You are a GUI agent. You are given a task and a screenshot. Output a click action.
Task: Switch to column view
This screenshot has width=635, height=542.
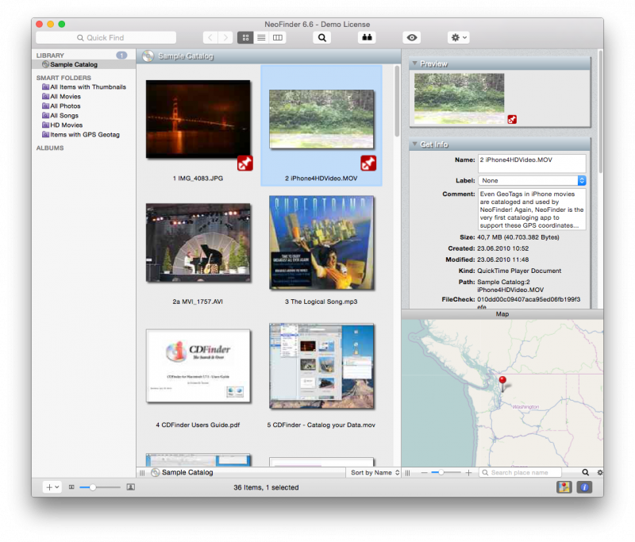[x=277, y=37]
